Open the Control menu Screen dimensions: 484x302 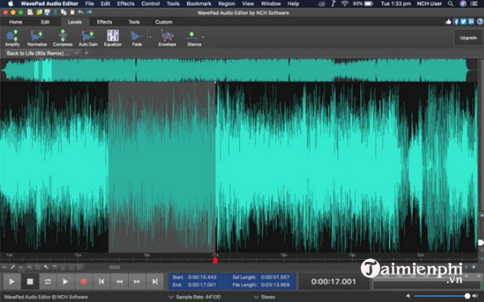pos(151,4)
